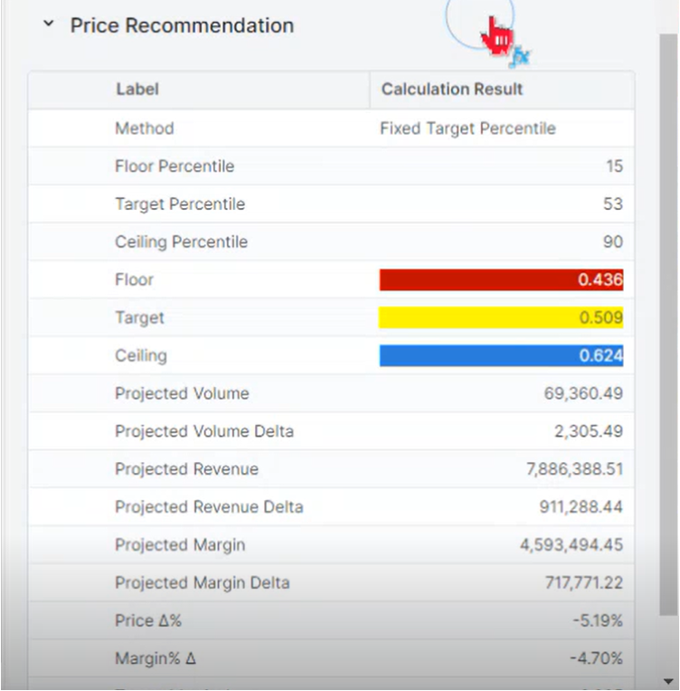The image size is (680, 691).
Task: Select the red Floor value bar
Action: tap(501, 279)
